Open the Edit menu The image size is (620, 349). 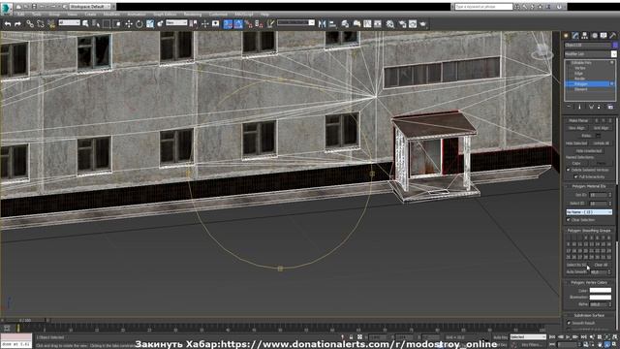click(x=20, y=15)
